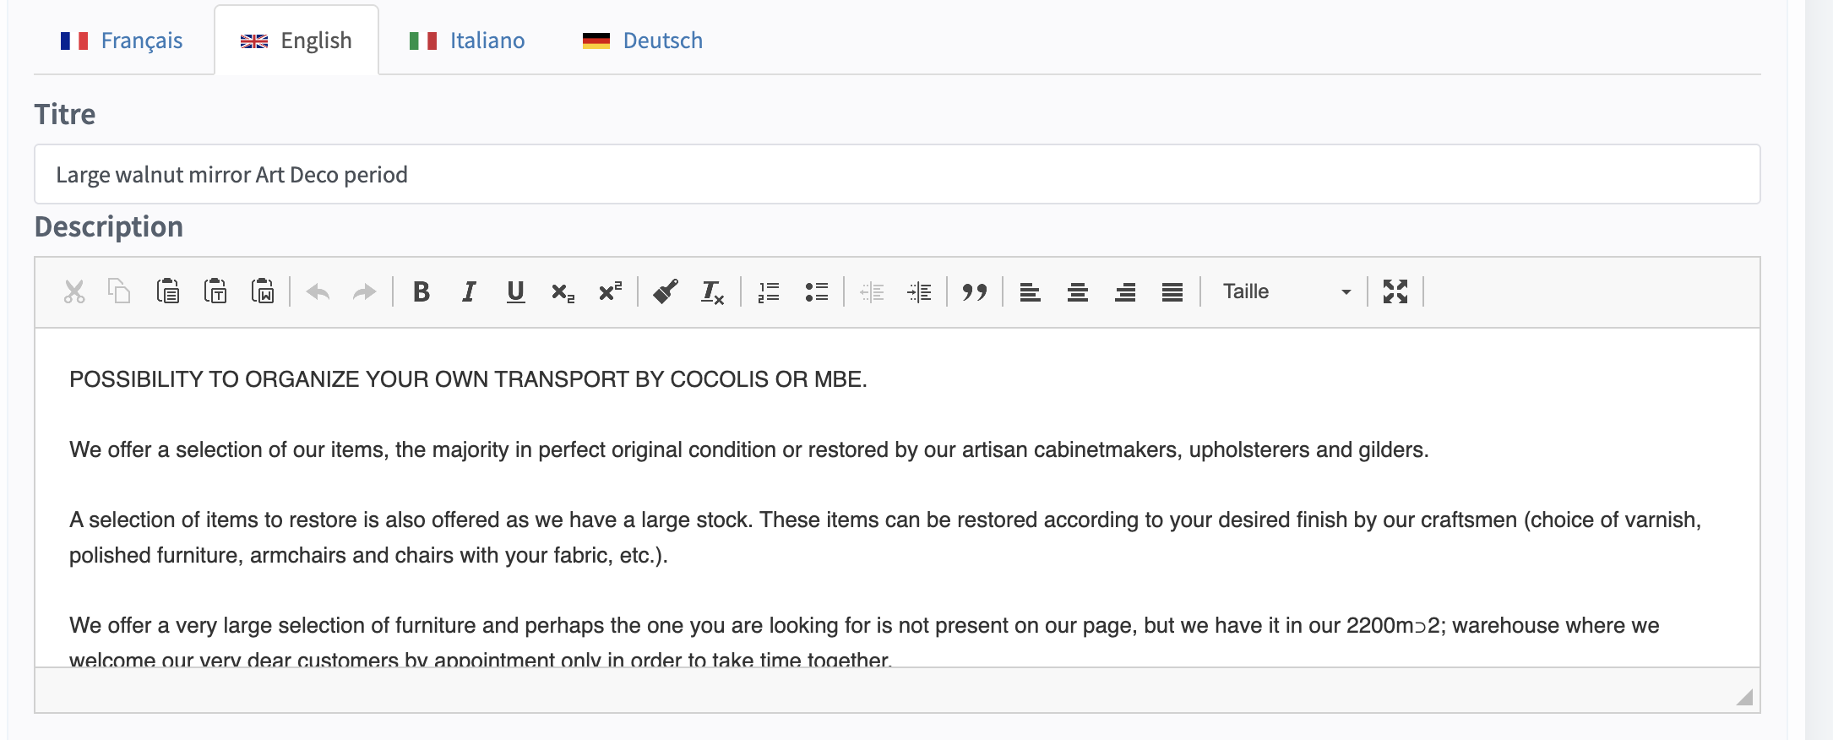
Task: Insert a block quote
Action: 975,292
